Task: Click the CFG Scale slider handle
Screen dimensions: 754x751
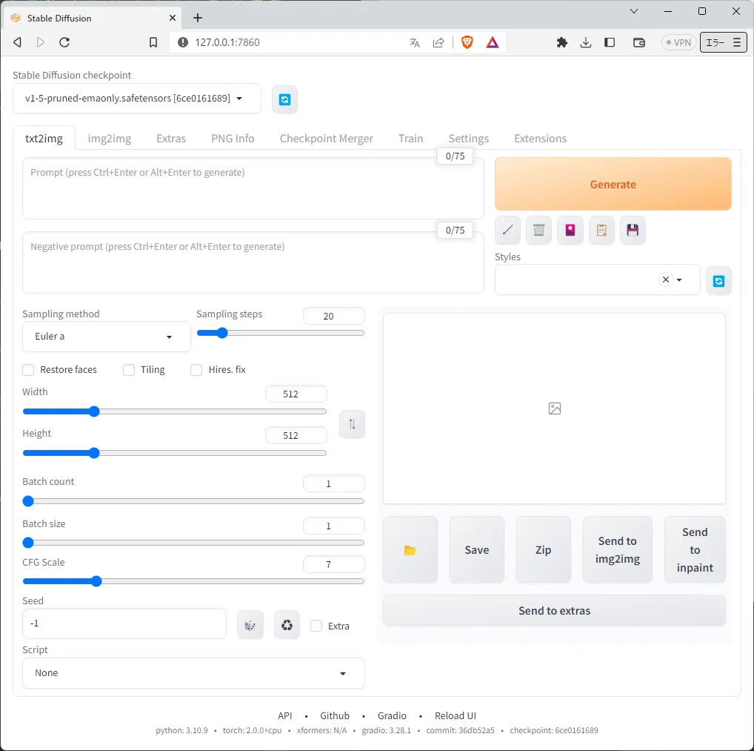Action: click(96, 581)
